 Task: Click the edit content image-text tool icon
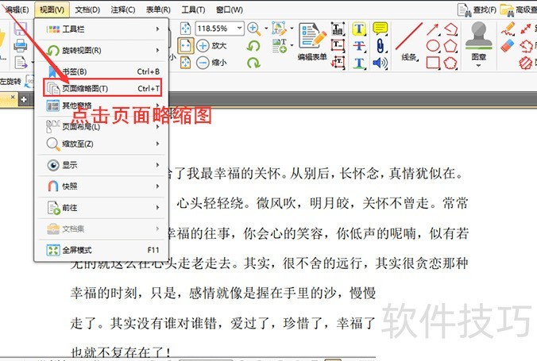[x=279, y=29]
